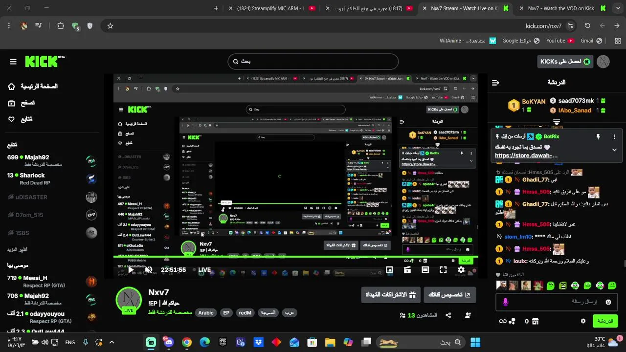Toggle play on the stream player
Viewport: 626px width, 352px height.
point(131,269)
